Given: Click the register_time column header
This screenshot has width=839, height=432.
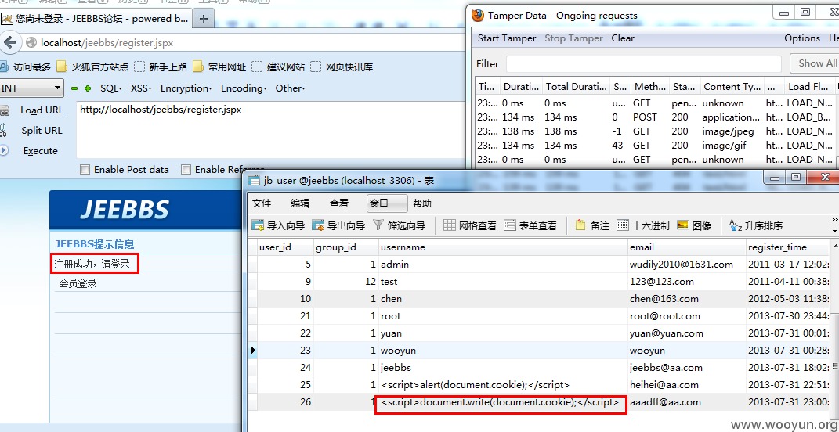Looking at the screenshot, I should 789,247.
